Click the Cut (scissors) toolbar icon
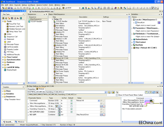 (15, 8)
